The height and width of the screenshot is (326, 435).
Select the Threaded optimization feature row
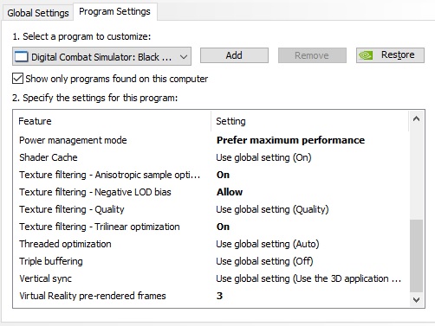tap(211, 244)
